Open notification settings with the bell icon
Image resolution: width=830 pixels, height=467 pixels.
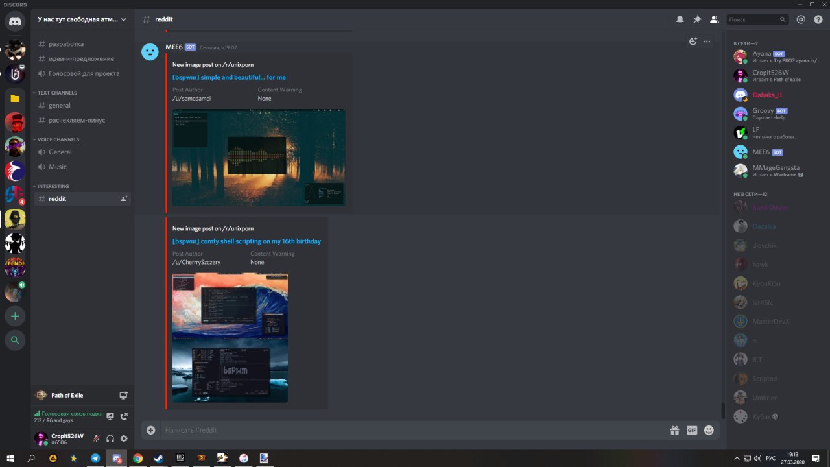click(680, 19)
